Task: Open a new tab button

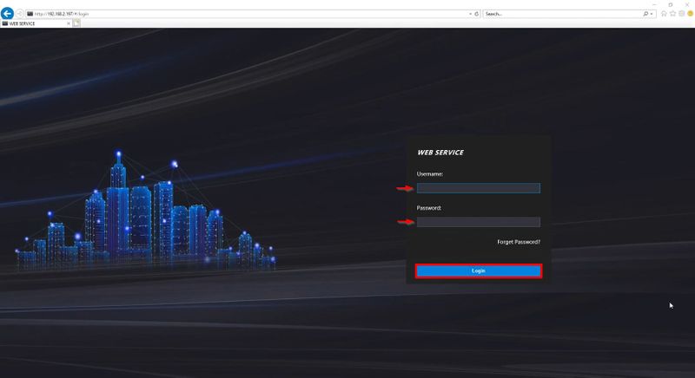Action: (76, 23)
